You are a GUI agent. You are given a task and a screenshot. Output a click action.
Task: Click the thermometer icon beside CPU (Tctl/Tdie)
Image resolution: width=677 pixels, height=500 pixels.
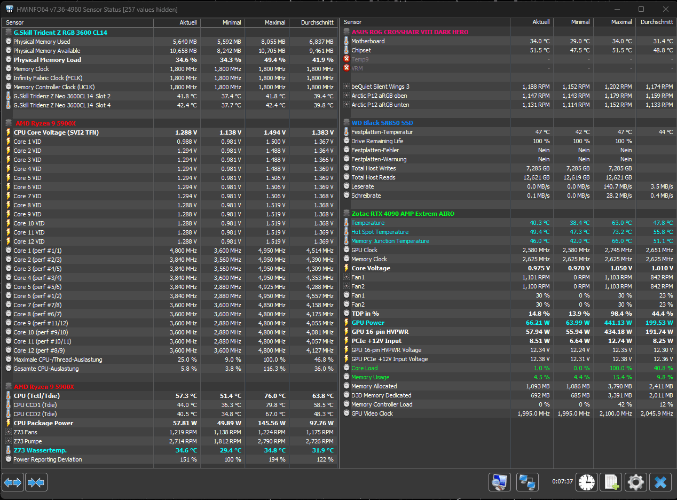pos(9,396)
